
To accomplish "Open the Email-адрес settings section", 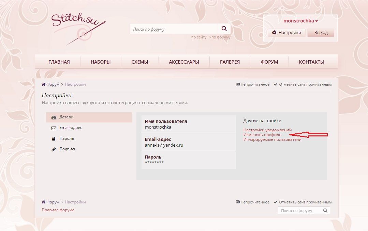I will coord(71,128).
